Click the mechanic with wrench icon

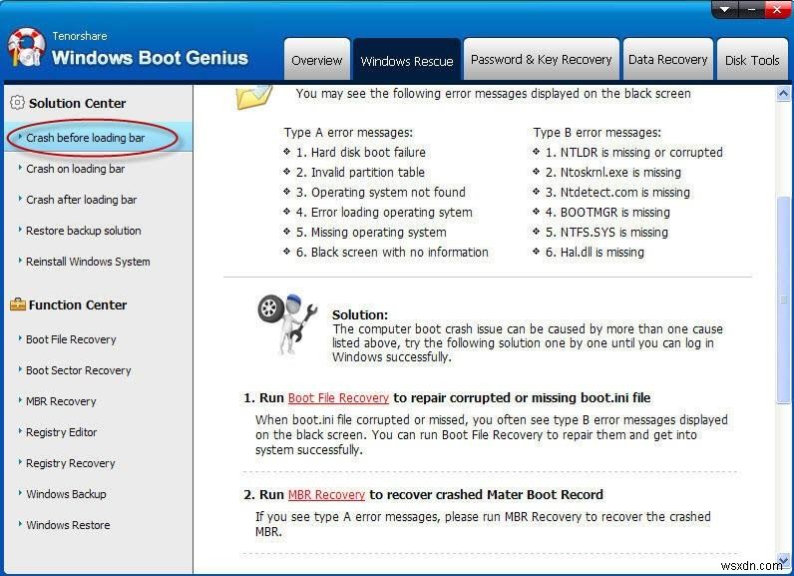(287, 323)
